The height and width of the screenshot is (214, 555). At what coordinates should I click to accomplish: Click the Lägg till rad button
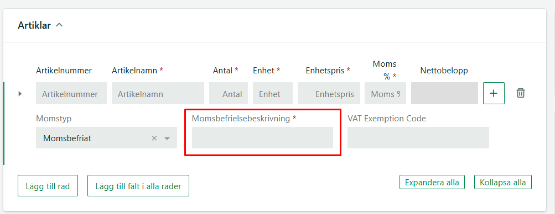click(48, 186)
